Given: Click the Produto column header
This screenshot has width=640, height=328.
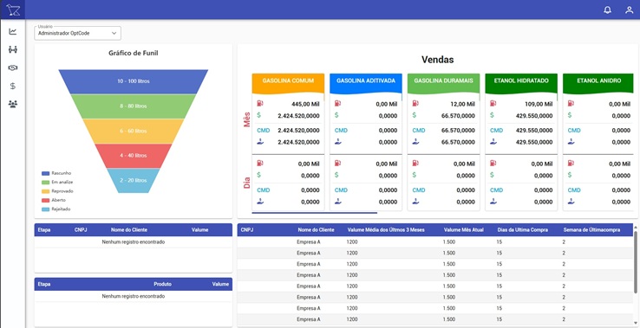Looking at the screenshot, I should [162, 284].
